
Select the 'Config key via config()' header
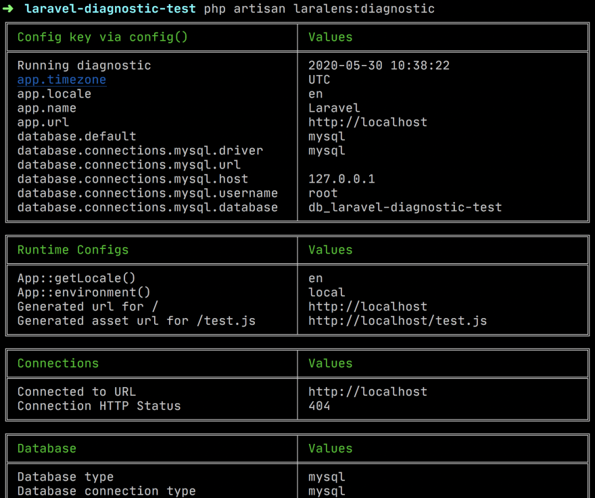[x=103, y=37]
